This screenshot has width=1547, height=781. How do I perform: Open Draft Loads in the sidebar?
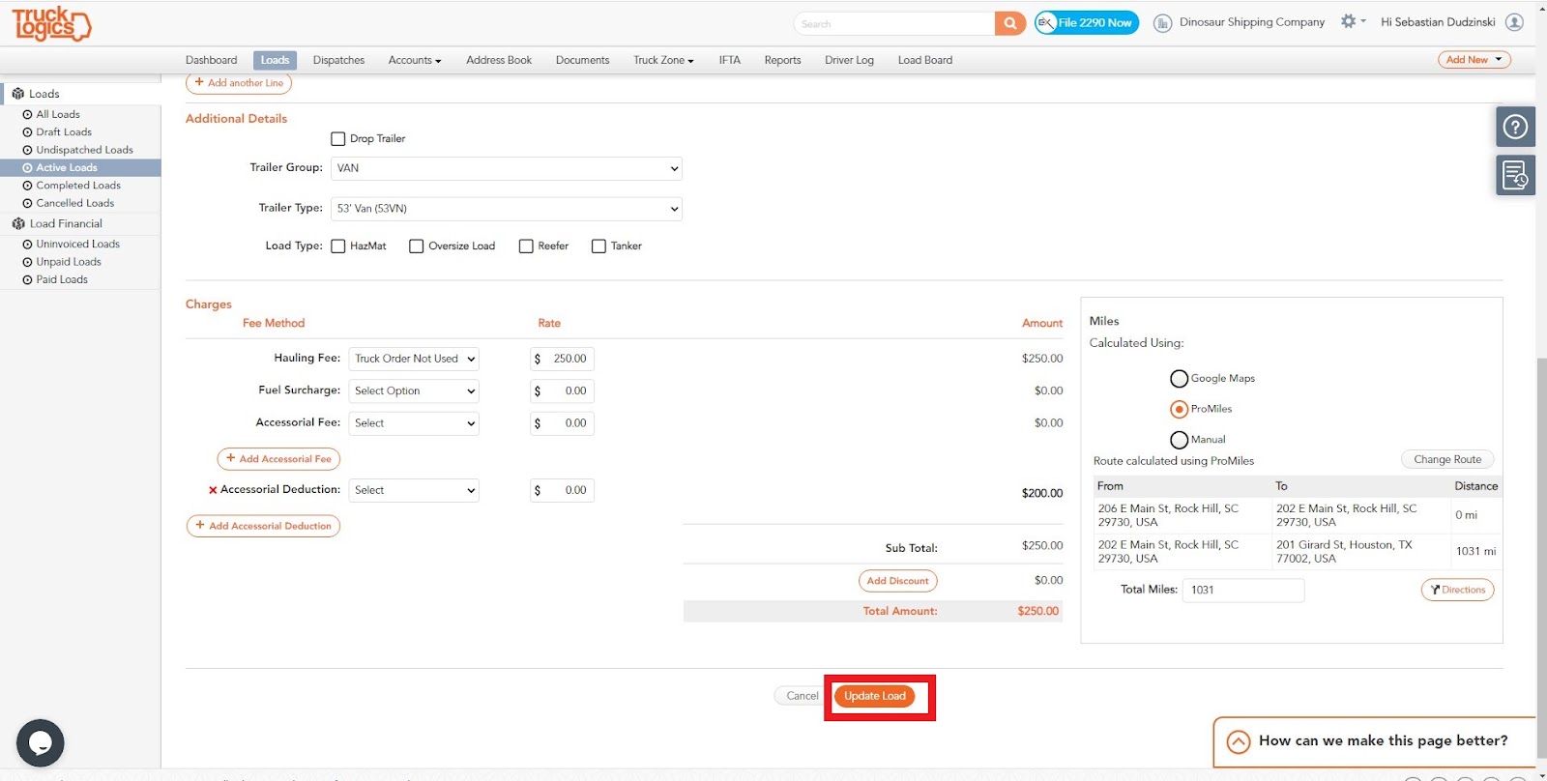point(64,132)
